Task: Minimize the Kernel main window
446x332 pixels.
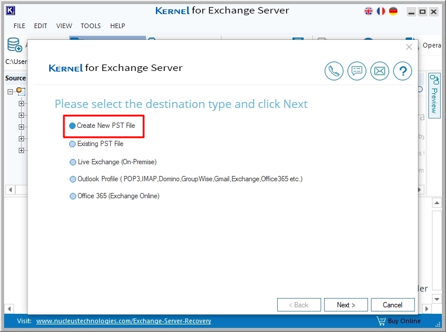Action: coord(411,12)
